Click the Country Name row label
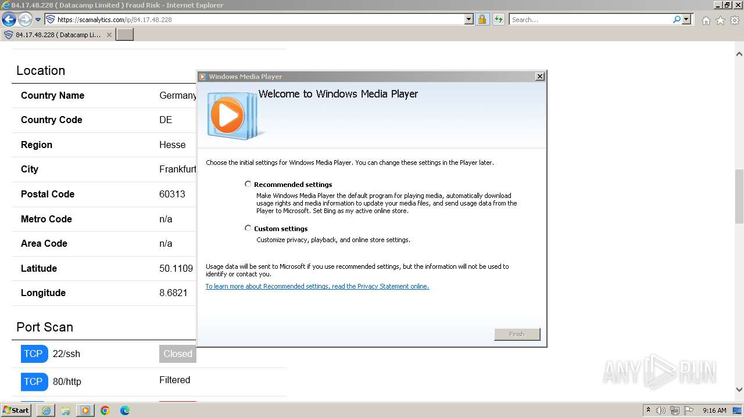 52,95
